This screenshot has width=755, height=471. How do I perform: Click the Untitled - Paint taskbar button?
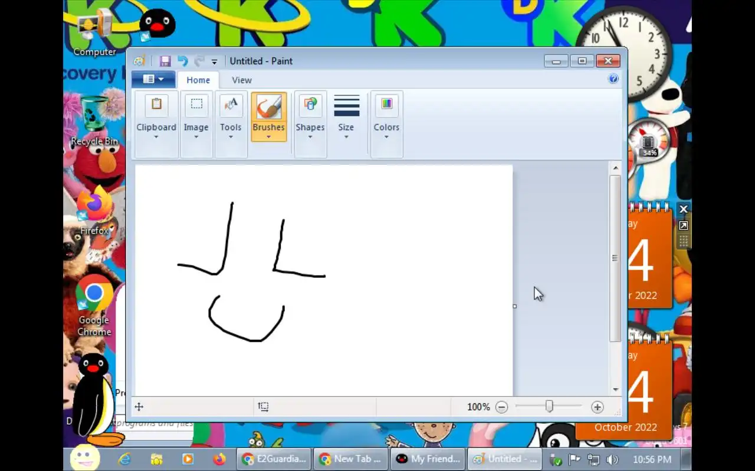tap(505, 459)
